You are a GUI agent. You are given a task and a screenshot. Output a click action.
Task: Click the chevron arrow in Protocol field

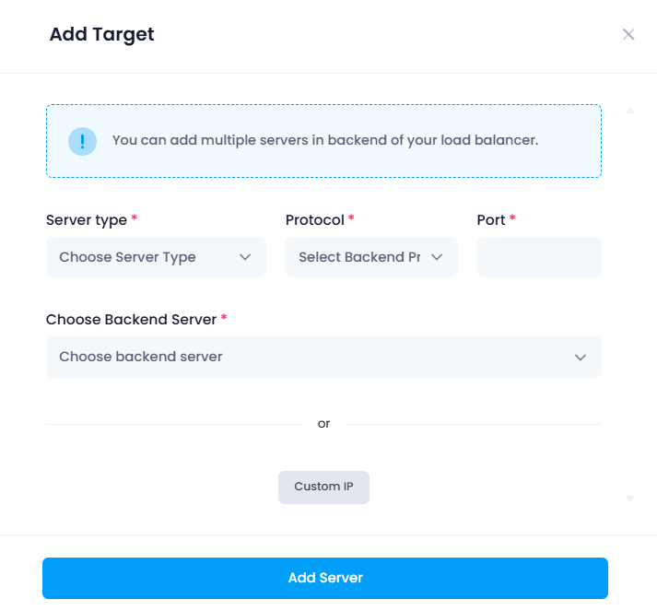[437, 257]
